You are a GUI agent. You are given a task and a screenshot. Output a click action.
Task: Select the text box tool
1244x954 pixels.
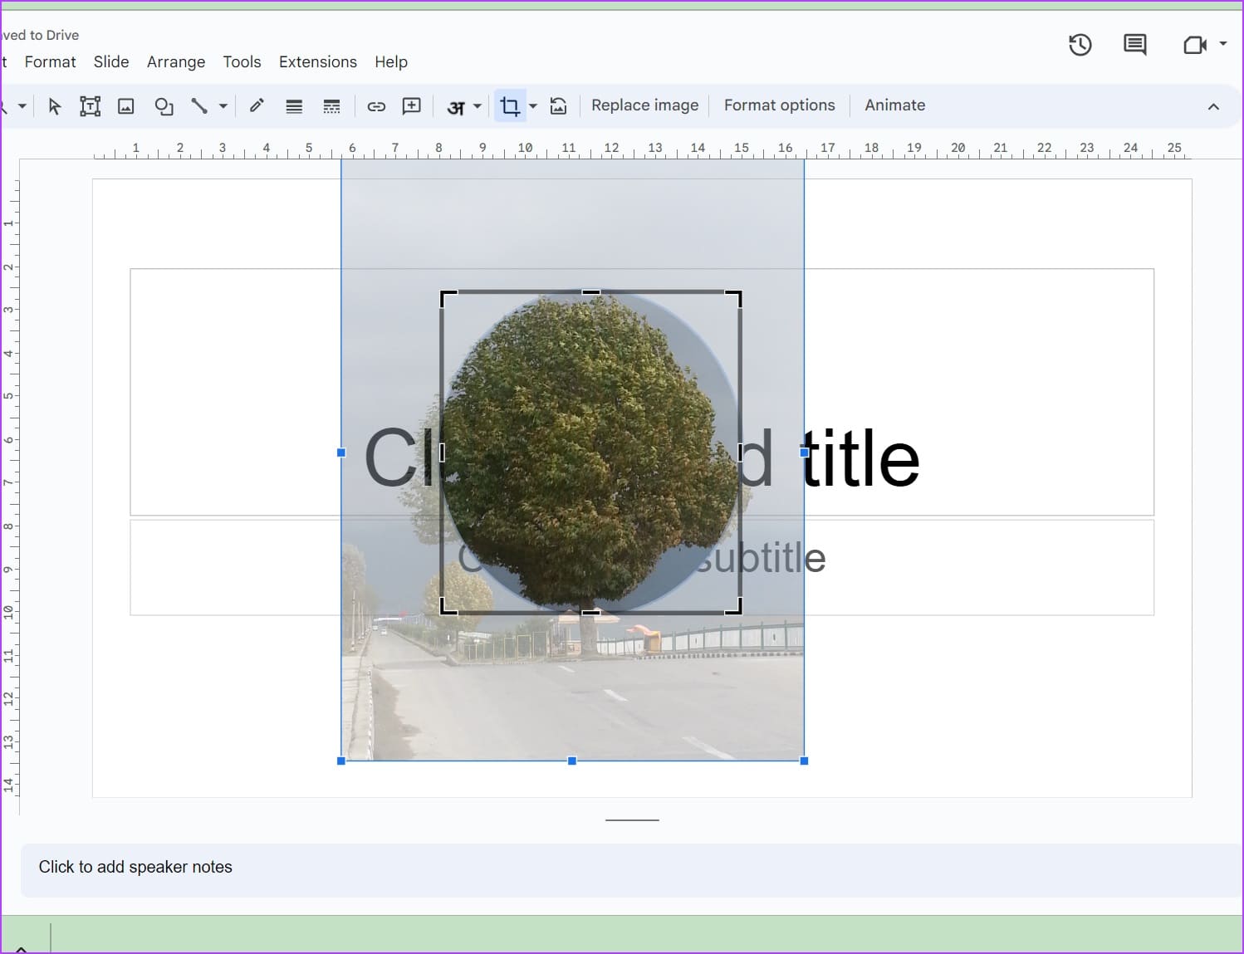tap(90, 106)
